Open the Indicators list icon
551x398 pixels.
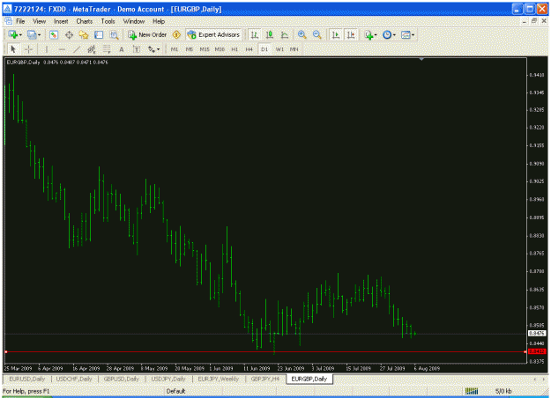(x=369, y=34)
